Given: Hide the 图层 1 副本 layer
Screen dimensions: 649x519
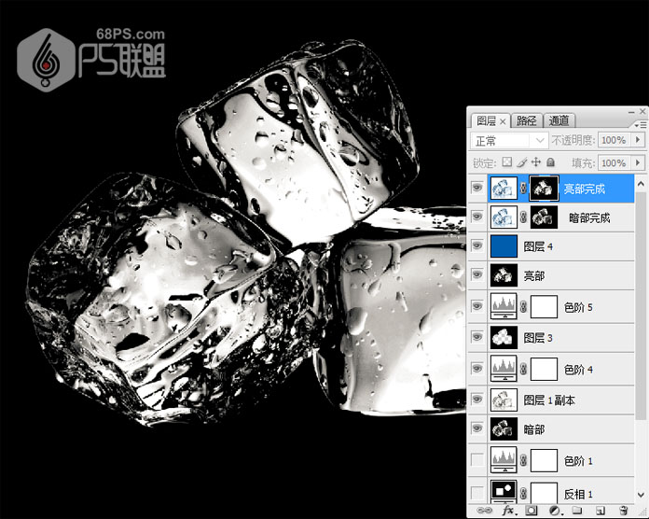Looking at the screenshot, I should (477, 400).
